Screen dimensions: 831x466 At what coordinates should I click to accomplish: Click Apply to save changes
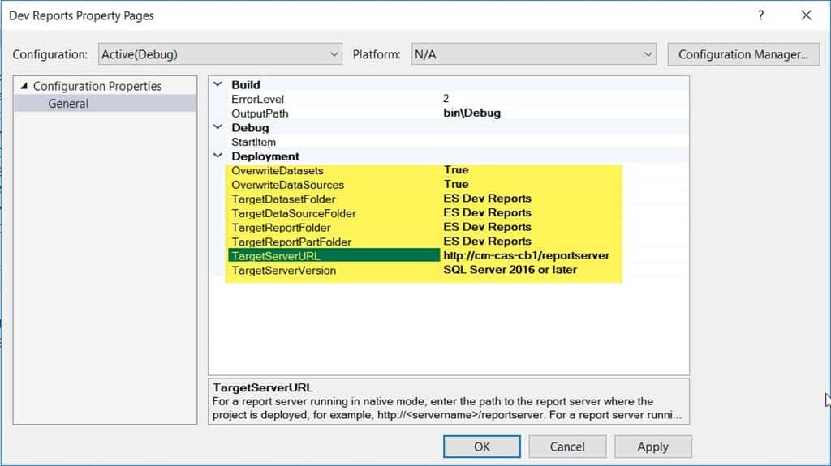point(652,447)
